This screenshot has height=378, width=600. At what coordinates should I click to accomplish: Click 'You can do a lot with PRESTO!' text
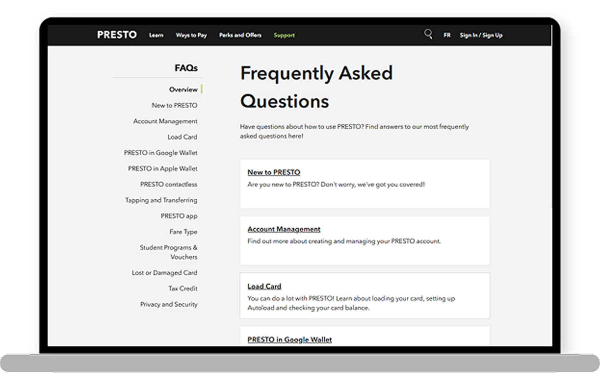[352, 303]
